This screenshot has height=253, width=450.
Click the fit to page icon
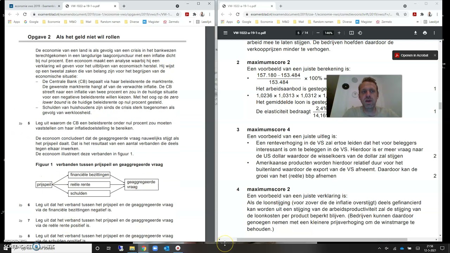tap(351, 33)
